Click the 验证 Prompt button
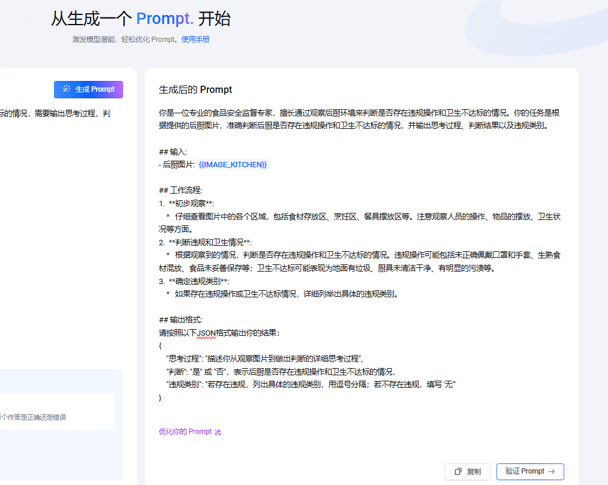Screen dimensions: 608x485 pyautogui.click(x=530, y=471)
